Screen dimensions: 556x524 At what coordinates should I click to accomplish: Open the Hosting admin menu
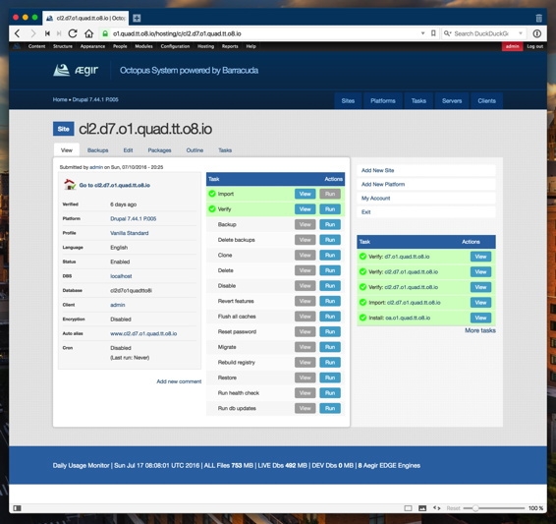coord(205,46)
